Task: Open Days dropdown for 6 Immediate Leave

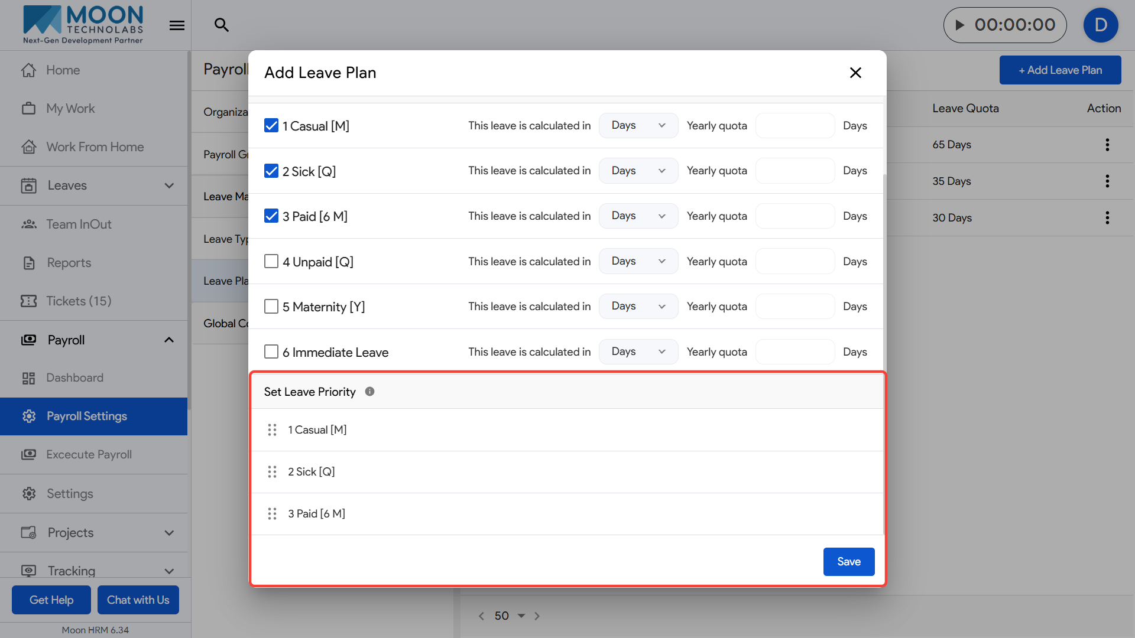Action: 638,352
